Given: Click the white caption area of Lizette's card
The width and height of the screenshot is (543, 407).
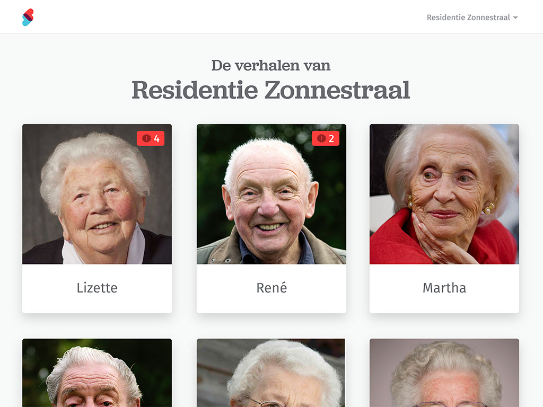Looking at the screenshot, I should tap(97, 289).
